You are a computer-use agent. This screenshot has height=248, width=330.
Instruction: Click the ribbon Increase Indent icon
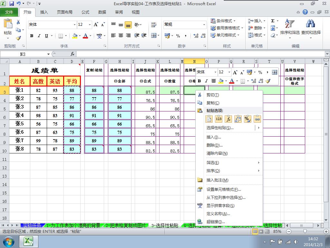pos(144,36)
